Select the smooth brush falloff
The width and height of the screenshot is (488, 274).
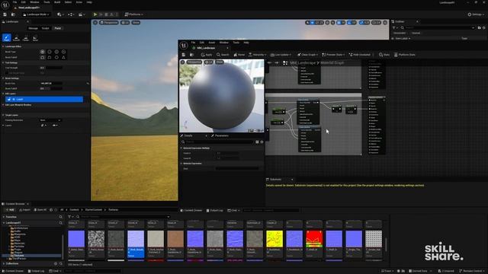43,58
